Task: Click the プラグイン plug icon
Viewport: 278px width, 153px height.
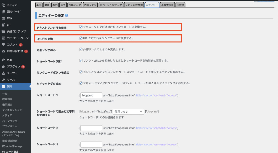Action: pyautogui.click(x=3, y=66)
